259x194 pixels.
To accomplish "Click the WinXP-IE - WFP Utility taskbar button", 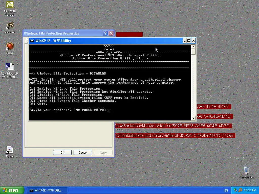I will click(x=47, y=190).
